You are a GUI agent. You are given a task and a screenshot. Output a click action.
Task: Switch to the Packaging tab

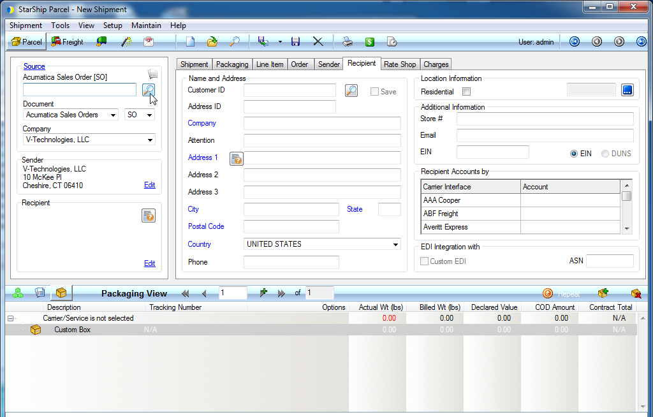pos(232,64)
